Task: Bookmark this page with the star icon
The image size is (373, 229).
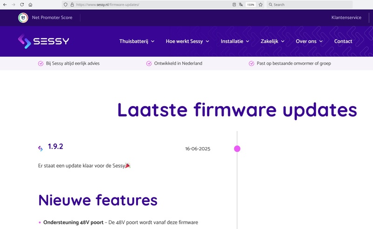Action: 261,5
